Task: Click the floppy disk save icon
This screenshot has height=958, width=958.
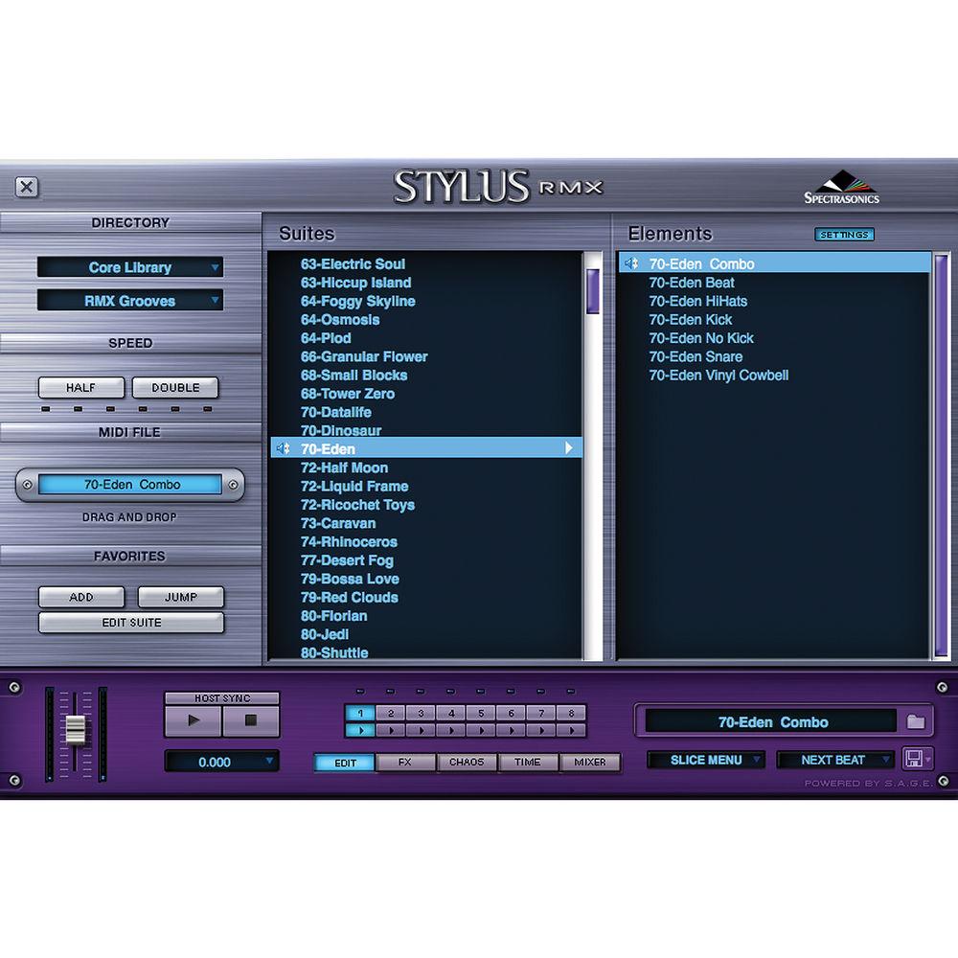Action: click(x=914, y=760)
